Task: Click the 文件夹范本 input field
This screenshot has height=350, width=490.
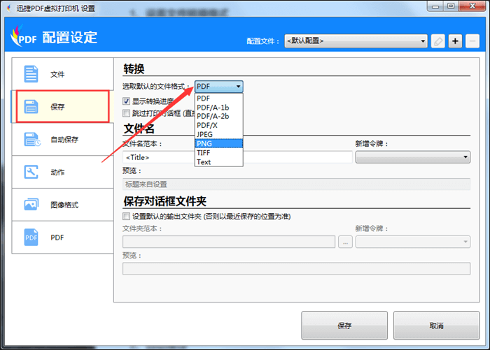Action: (x=229, y=242)
